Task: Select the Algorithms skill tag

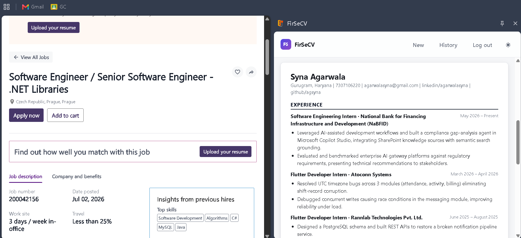Action: (x=217, y=218)
